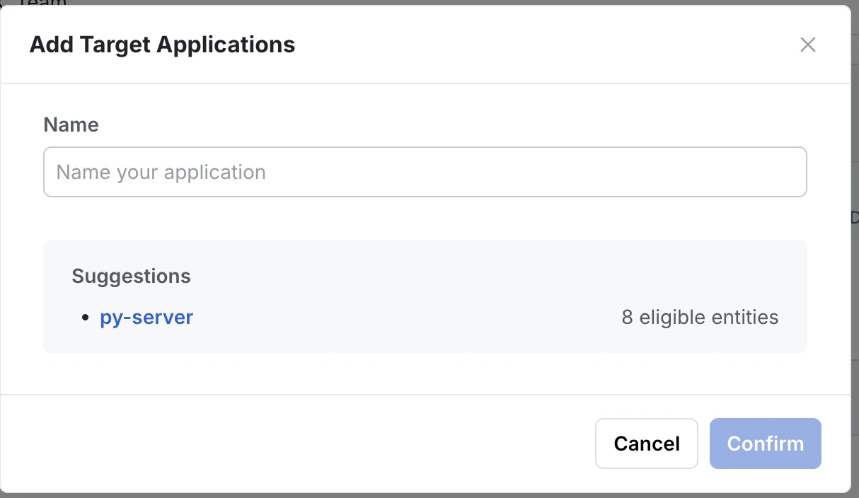Click blank area below the Suggestions panel
This screenshot has height=498, width=859.
pos(425,373)
